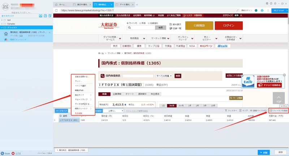Click the plus icon to add new tab
Image resolution: width=289 pixels, height=156 pixels.
coord(137,5)
